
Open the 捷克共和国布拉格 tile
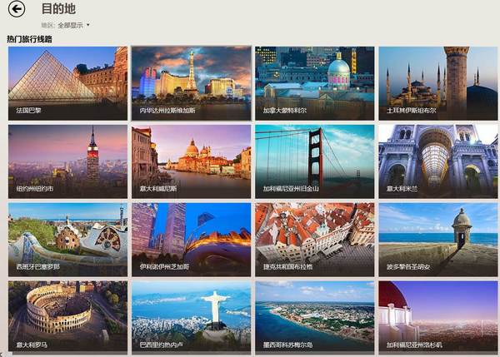[x=314, y=239]
